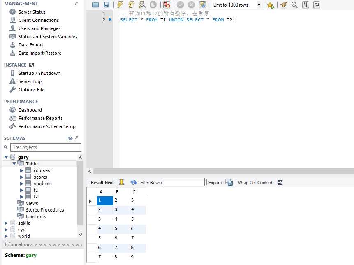Open find panel with the magnifier icon
This screenshot has height=265, width=354.
point(294,5)
